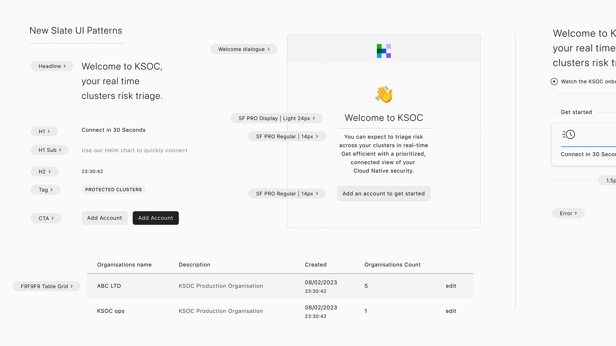Select the KSOC ops organisation name
Screen dimensions: 616x346
111,311
